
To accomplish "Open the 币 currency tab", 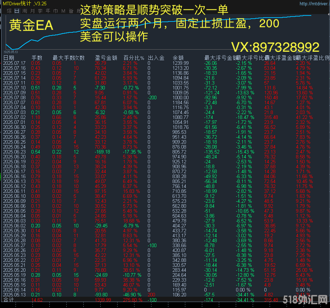I will coord(56,11).
